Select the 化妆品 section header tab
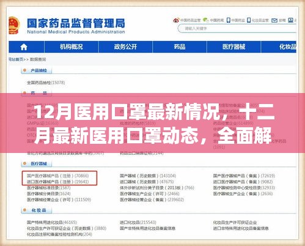This screenshot has width=305, height=246. [x=37, y=211]
